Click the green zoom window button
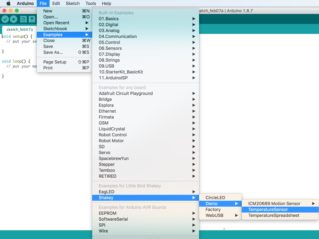 17,11
